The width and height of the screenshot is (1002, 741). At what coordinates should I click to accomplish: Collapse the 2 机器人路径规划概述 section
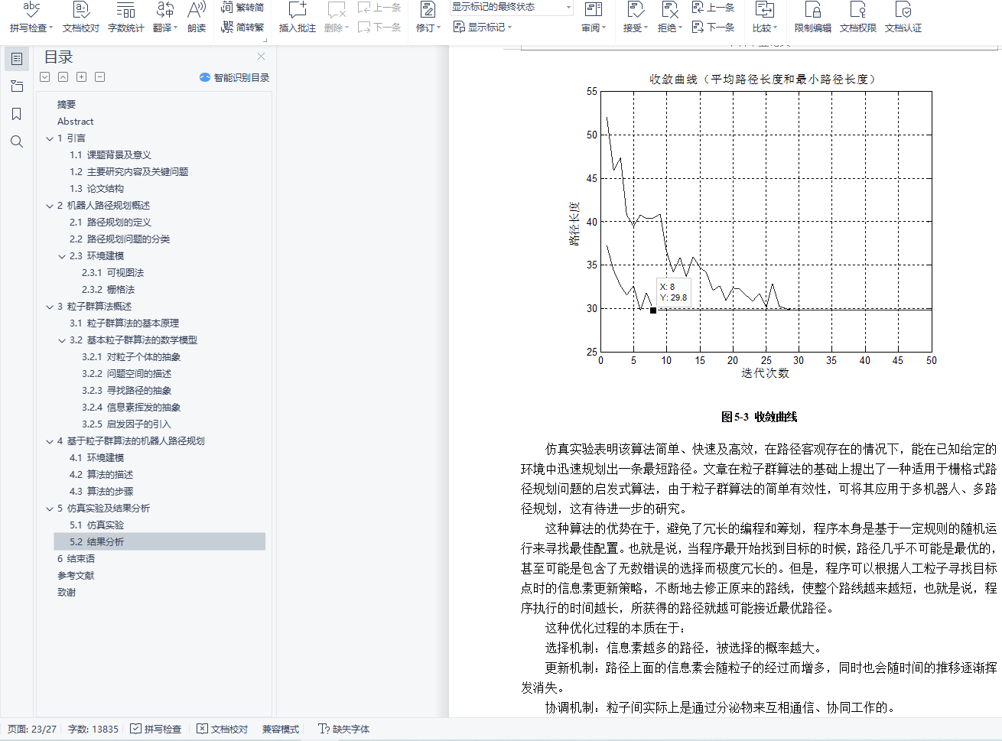pyautogui.click(x=50, y=206)
